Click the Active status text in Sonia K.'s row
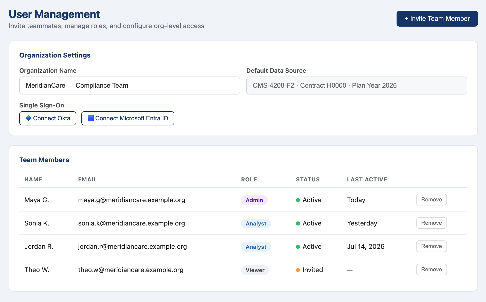Image resolution: width=486 pixels, height=302 pixels. tap(312, 223)
